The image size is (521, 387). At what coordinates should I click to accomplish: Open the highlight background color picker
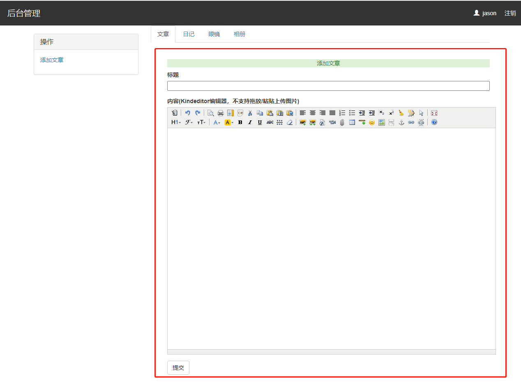coord(229,122)
